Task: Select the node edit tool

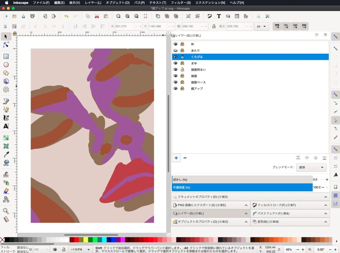Action: (6, 45)
